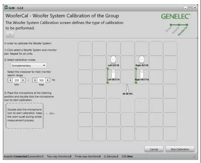Click the up arrow button under the description
This screenshot has width=201, height=163.
pyautogui.click(x=10, y=34)
